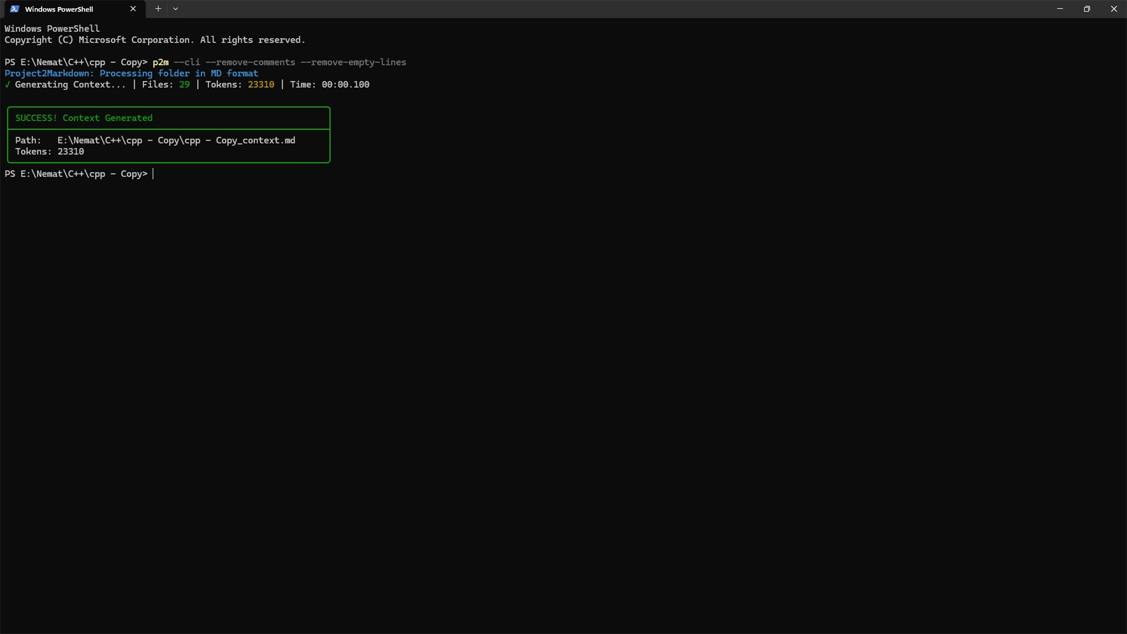Click the 'Generating Context...' status text

coord(70,85)
